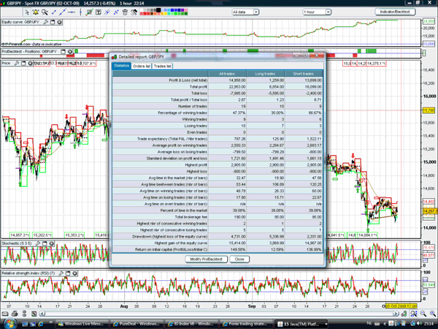The width and height of the screenshot is (438, 329).
Task: Close the ProBacktest Positions panel
Action: point(70,51)
